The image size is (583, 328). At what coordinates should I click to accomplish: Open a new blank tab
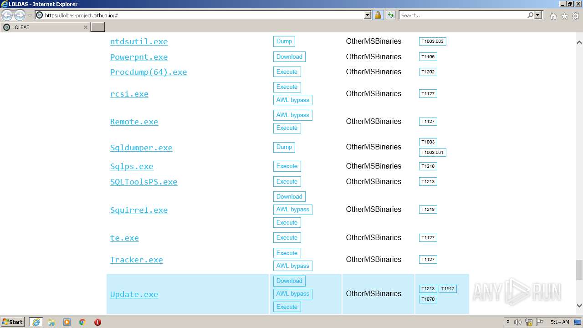pyautogui.click(x=98, y=27)
